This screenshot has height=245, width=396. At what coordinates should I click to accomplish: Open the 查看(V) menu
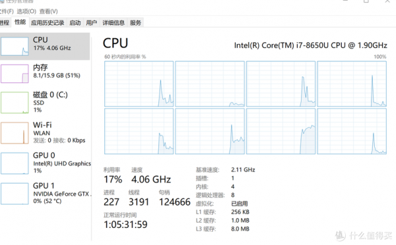(48, 11)
